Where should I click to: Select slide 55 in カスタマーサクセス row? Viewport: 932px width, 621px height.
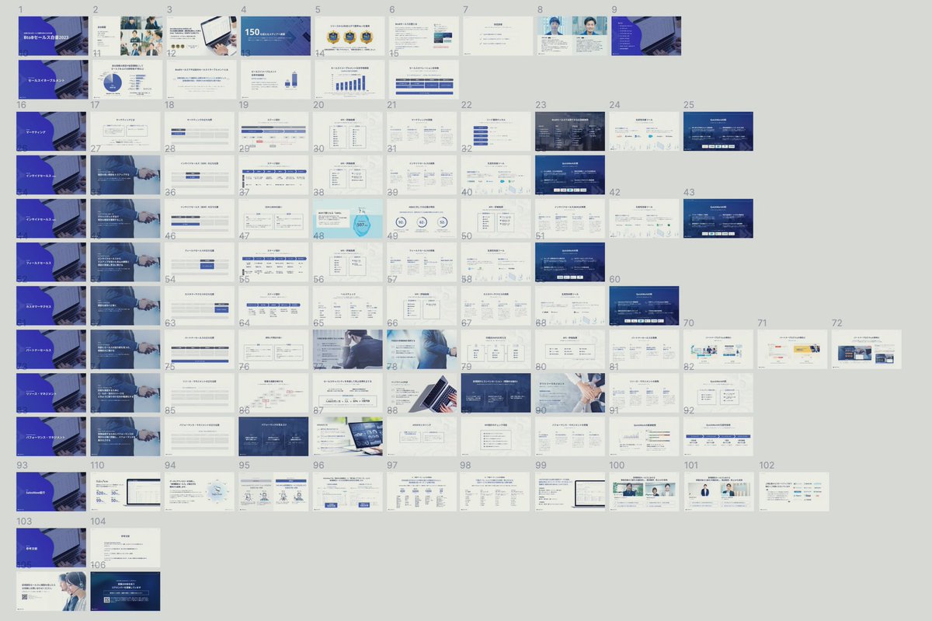275,305
